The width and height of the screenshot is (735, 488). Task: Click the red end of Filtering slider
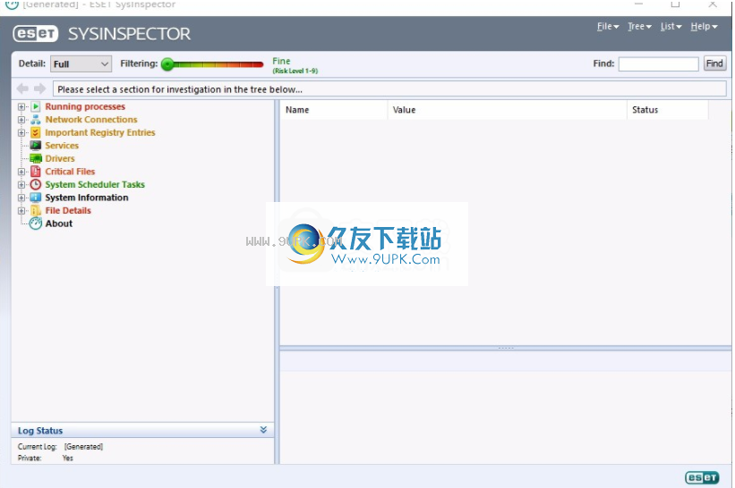click(257, 64)
